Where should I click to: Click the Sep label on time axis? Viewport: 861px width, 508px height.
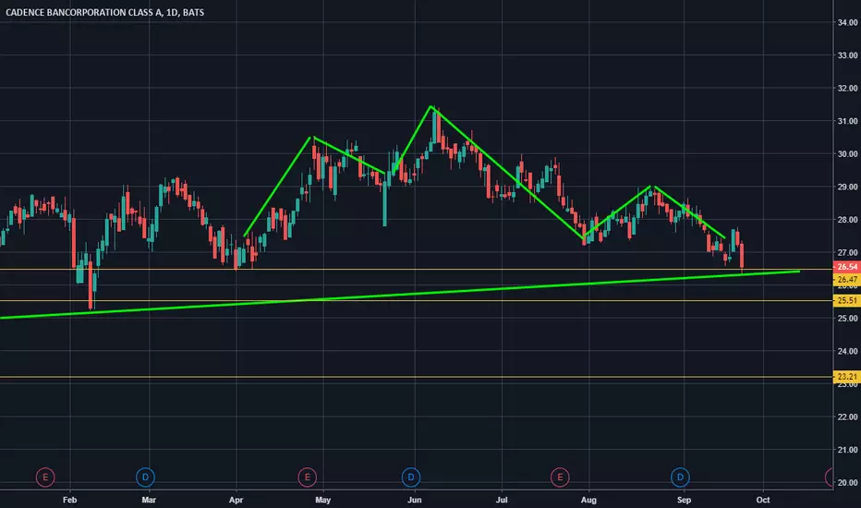tap(685, 500)
